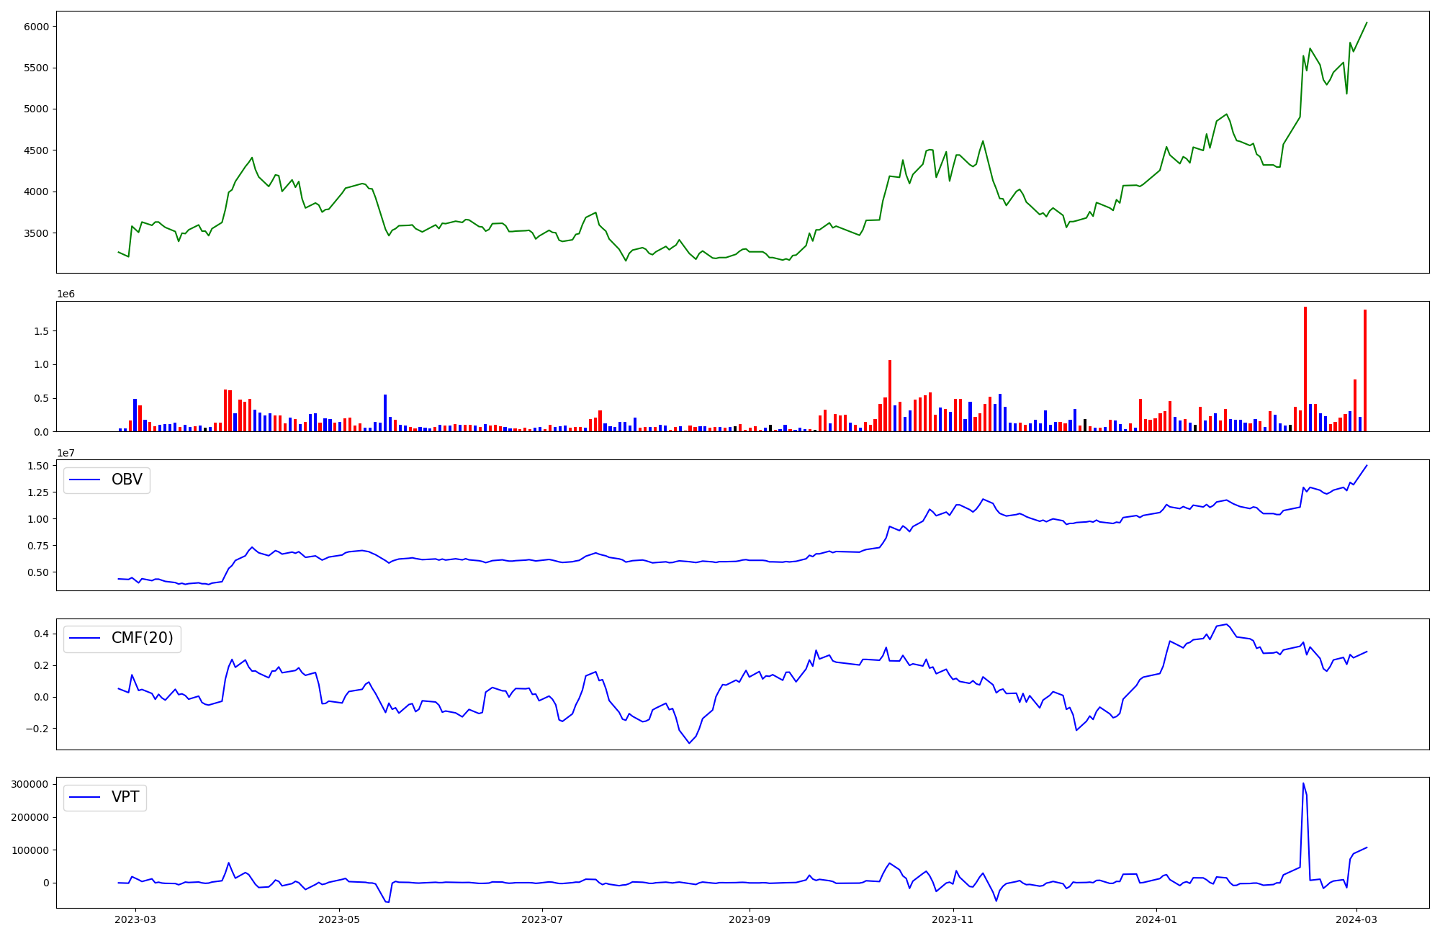Click the 1e7 exponent label above OBV chart
Image resolution: width=1440 pixels, height=936 pixels.
pyautogui.click(x=66, y=453)
